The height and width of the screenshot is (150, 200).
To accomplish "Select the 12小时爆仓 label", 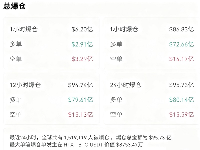I will coord(25,85).
